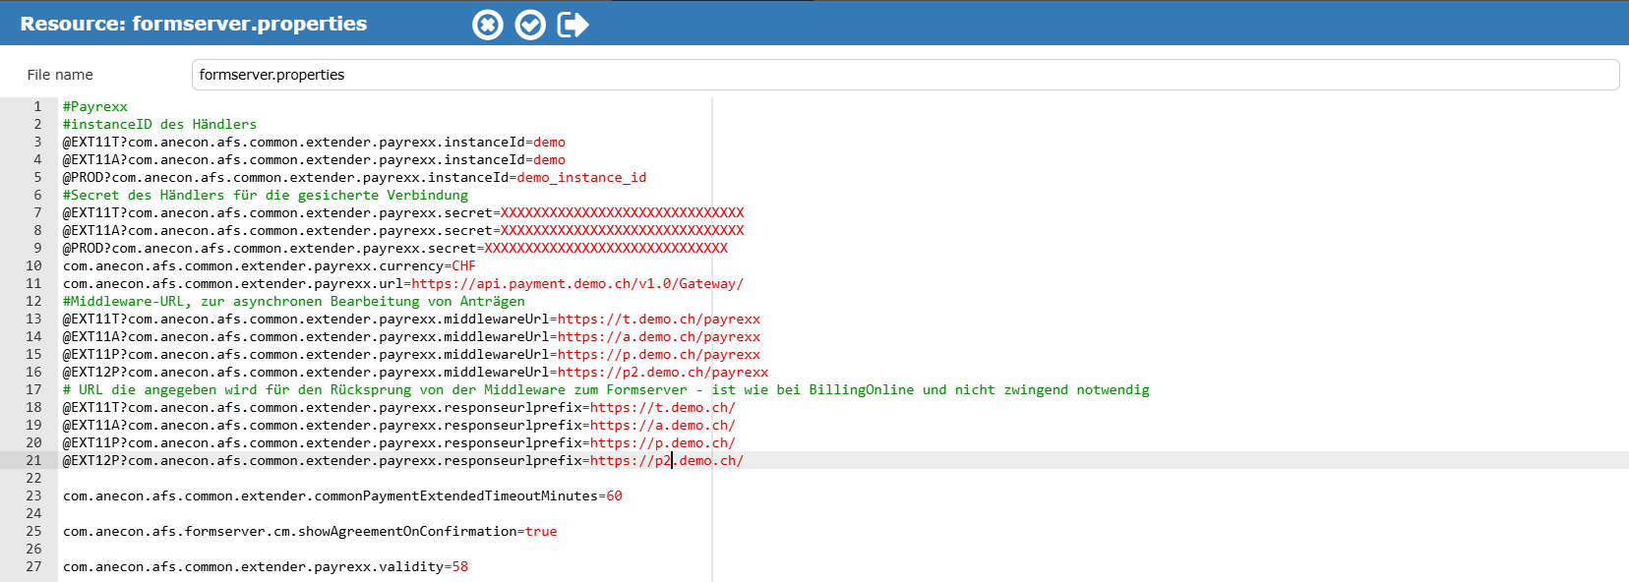Screen dimensions: 1629x582
Task: Click line number 27 in gutter
Action: pyautogui.click(x=33, y=566)
